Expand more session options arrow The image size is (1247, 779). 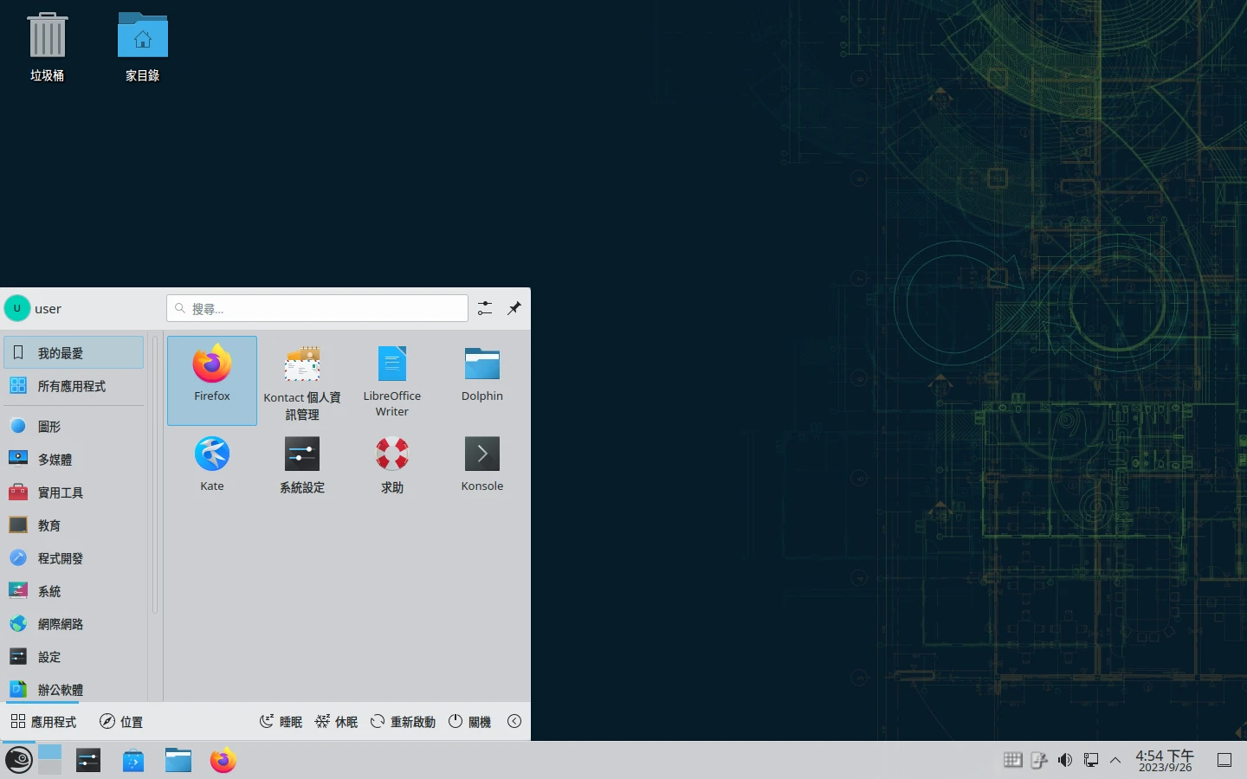pyautogui.click(x=514, y=721)
